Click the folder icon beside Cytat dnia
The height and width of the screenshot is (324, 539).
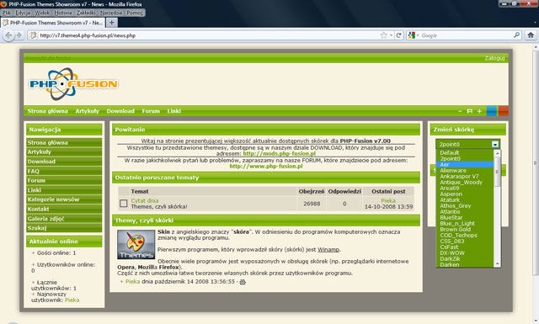[124, 204]
